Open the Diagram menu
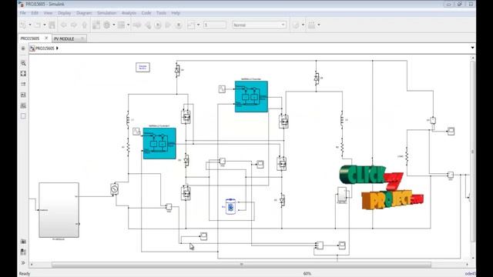 click(x=84, y=13)
